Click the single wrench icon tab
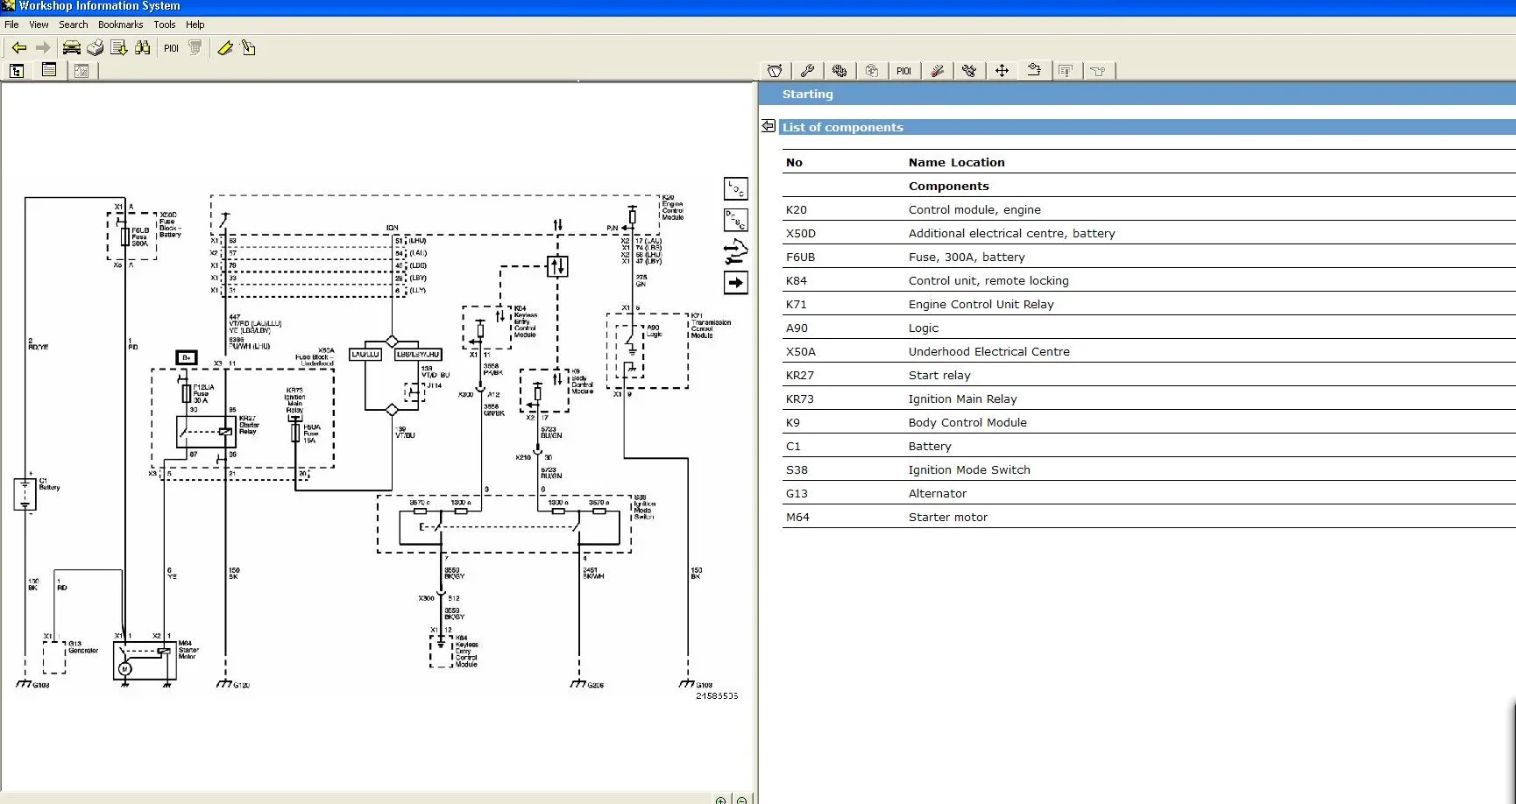Viewport: 1516px width, 804px height. [x=807, y=71]
